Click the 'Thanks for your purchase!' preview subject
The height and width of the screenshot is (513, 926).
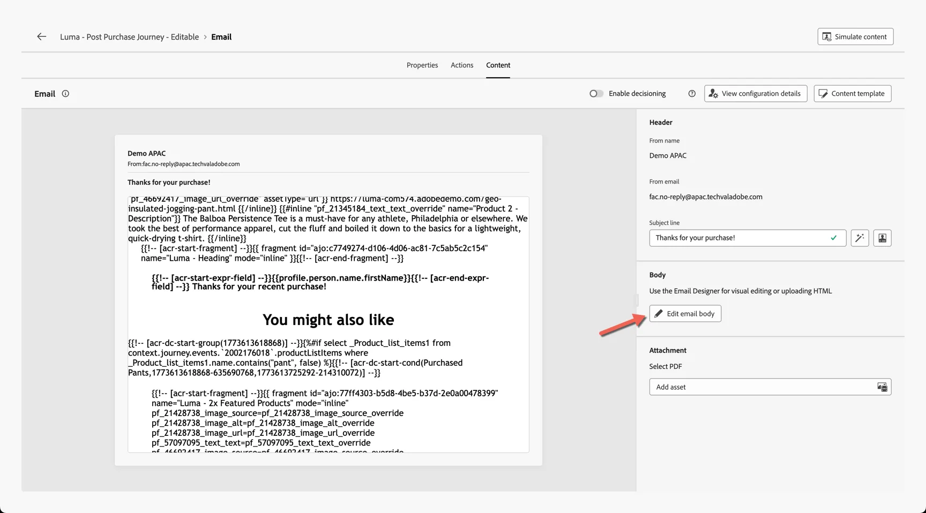point(169,182)
